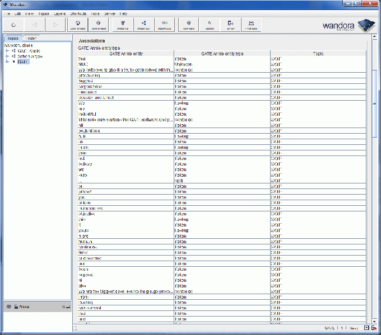381x335 pixels.
Task: Toggle the Base layer lock icon
Action: [x=16, y=307]
